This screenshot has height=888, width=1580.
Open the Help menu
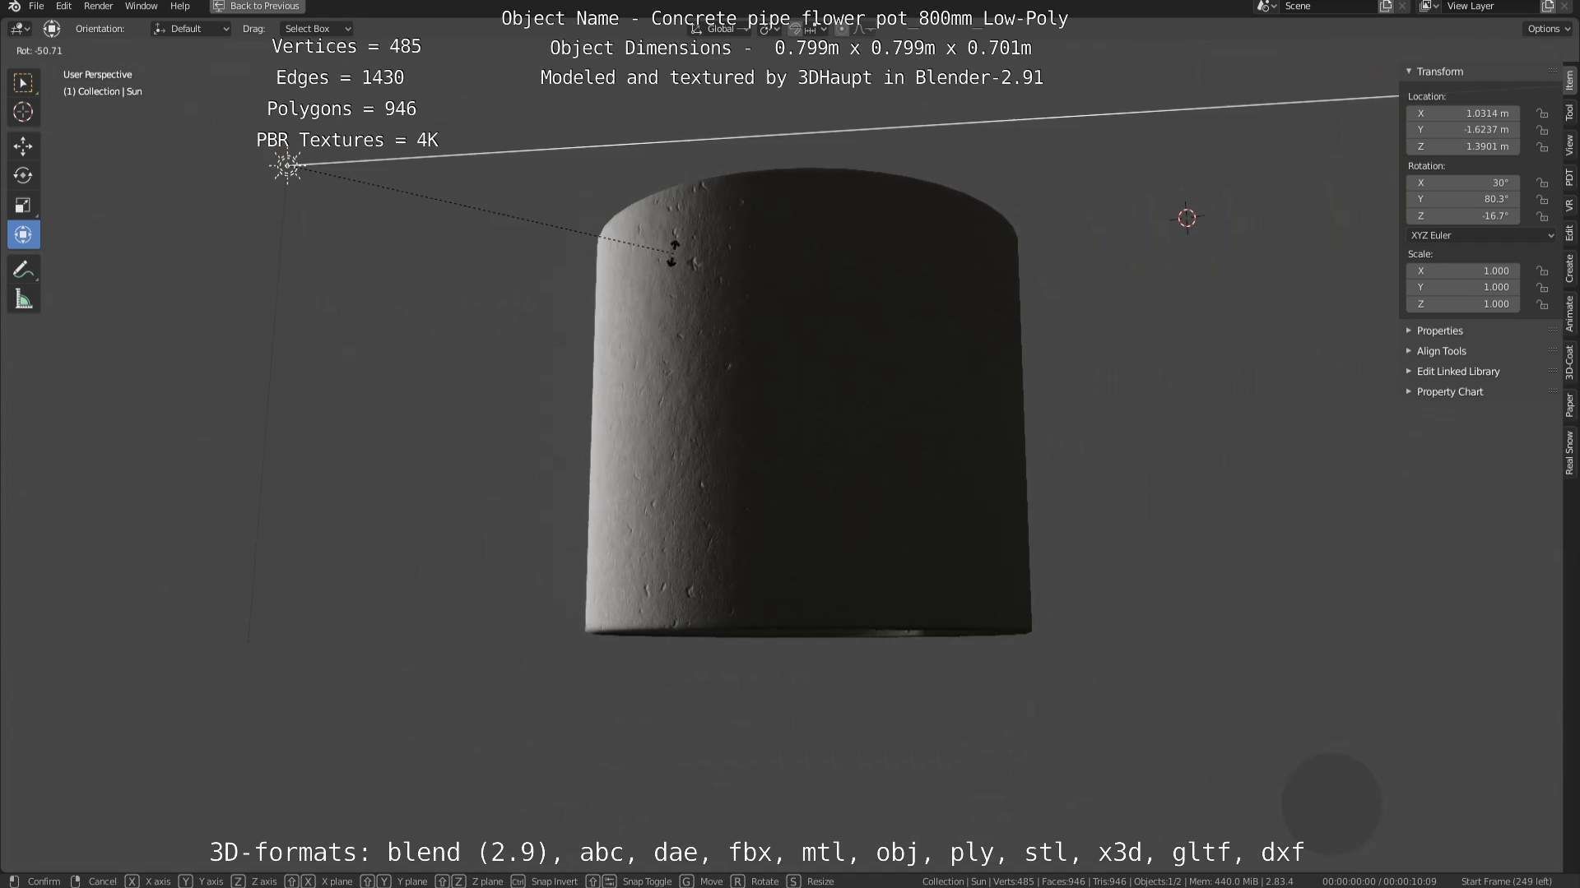pos(179,6)
